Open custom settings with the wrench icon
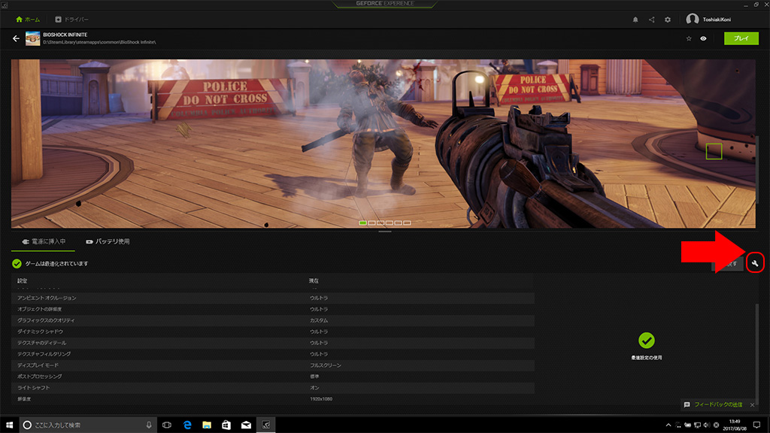The height and width of the screenshot is (433, 770). click(755, 263)
